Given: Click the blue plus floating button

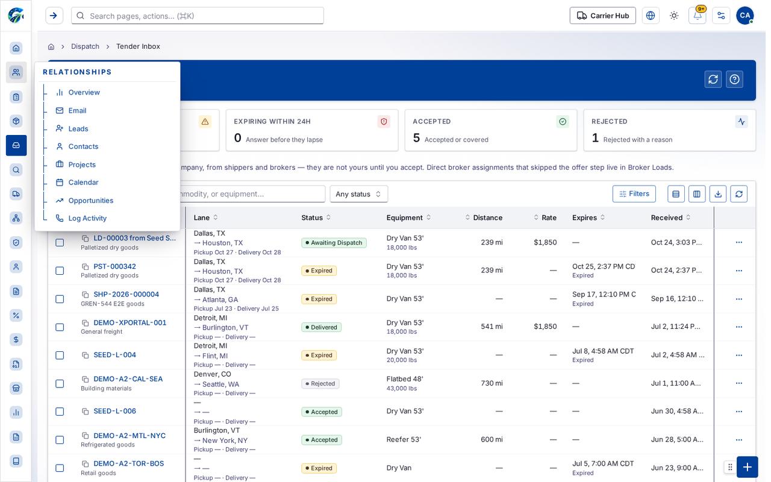Looking at the screenshot, I should point(747,467).
